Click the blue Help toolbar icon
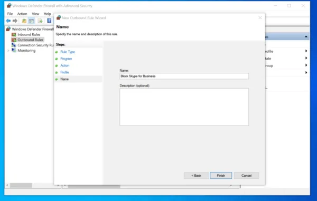317x201 pixels. point(49,21)
